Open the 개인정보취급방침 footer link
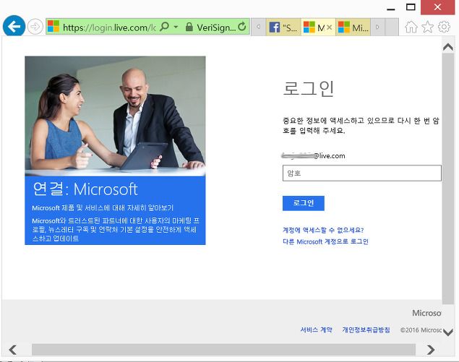 coord(366,329)
